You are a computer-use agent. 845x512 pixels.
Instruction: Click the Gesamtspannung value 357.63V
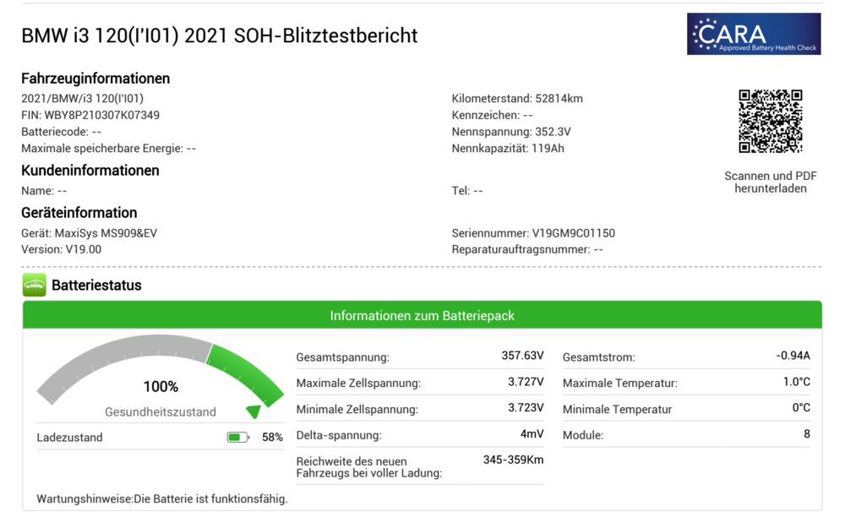[522, 356]
